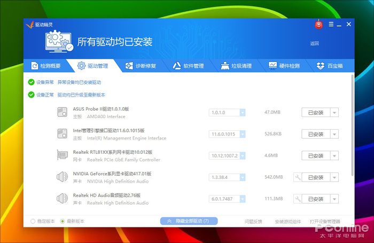Screen dimensions: 374x243
Task: Open version dropdown showing 6.0.1.7487
Action: click(x=242, y=199)
